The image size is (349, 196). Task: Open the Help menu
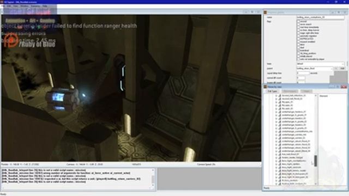point(45,6)
